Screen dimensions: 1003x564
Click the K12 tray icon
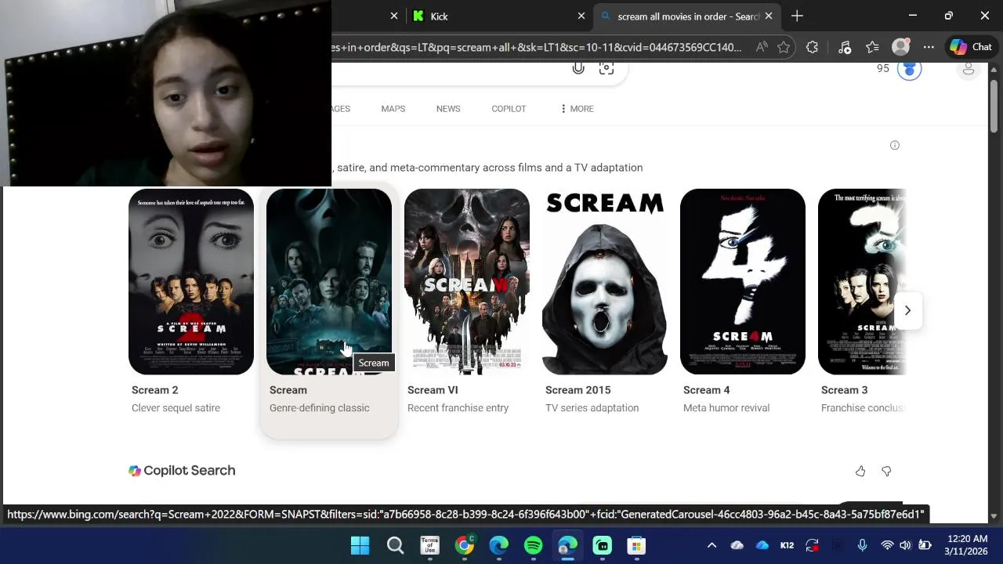(x=787, y=545)
